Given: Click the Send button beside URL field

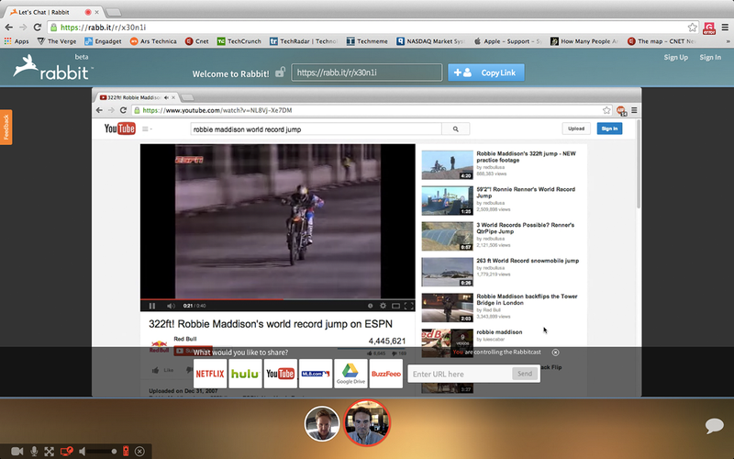Looking at the screenshot, I should click(524, 374).
